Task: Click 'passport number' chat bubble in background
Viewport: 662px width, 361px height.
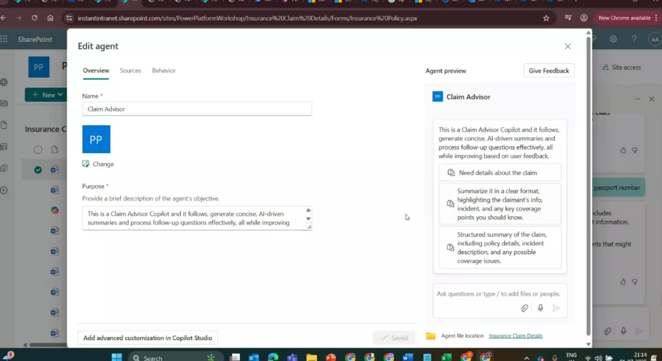Action: pos(619,188)
